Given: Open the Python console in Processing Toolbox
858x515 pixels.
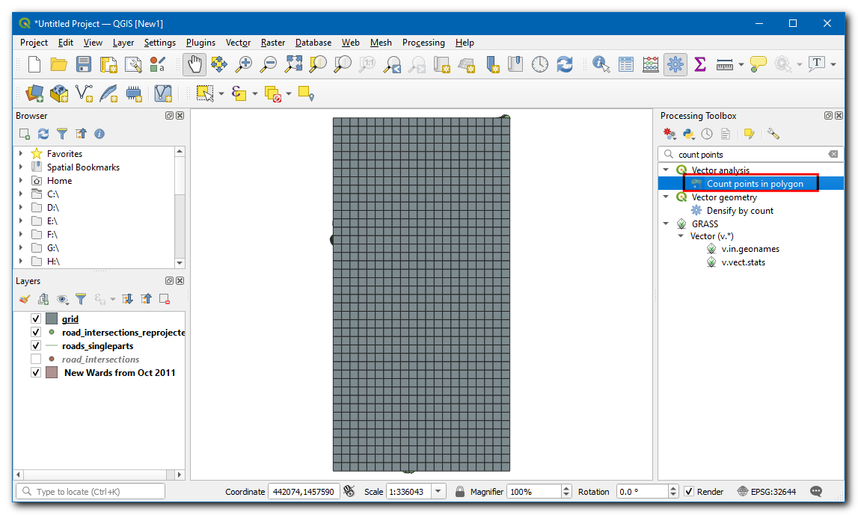Looking at the screenshot, I should click(688, 134).
